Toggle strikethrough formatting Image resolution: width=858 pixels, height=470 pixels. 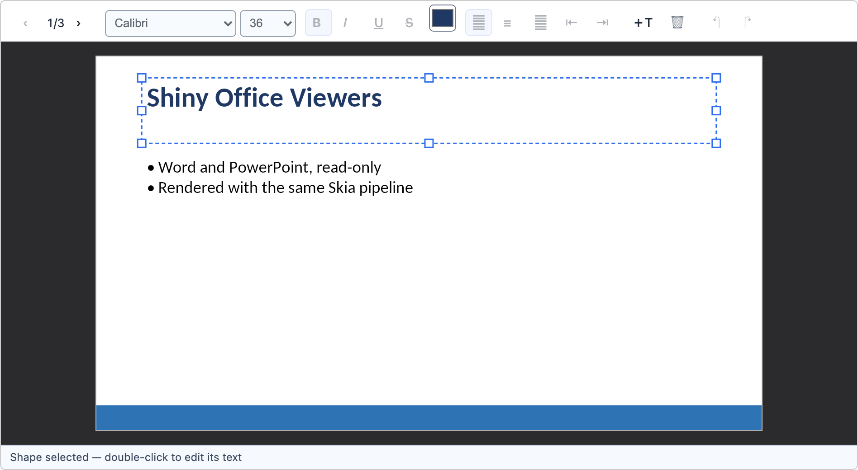point(409,23)
